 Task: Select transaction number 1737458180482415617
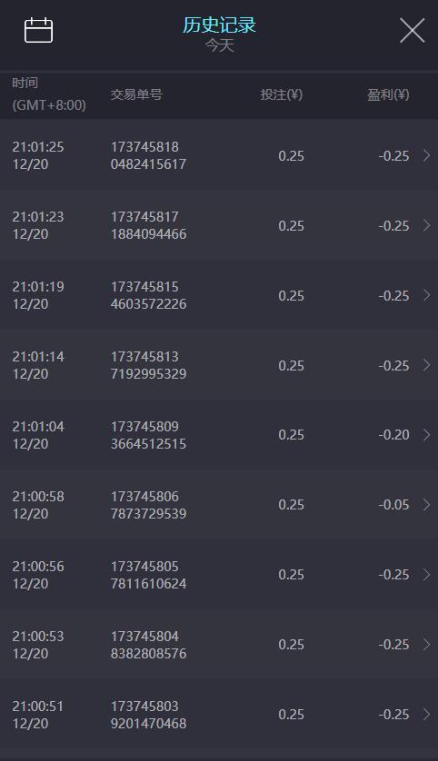point(148,155)
